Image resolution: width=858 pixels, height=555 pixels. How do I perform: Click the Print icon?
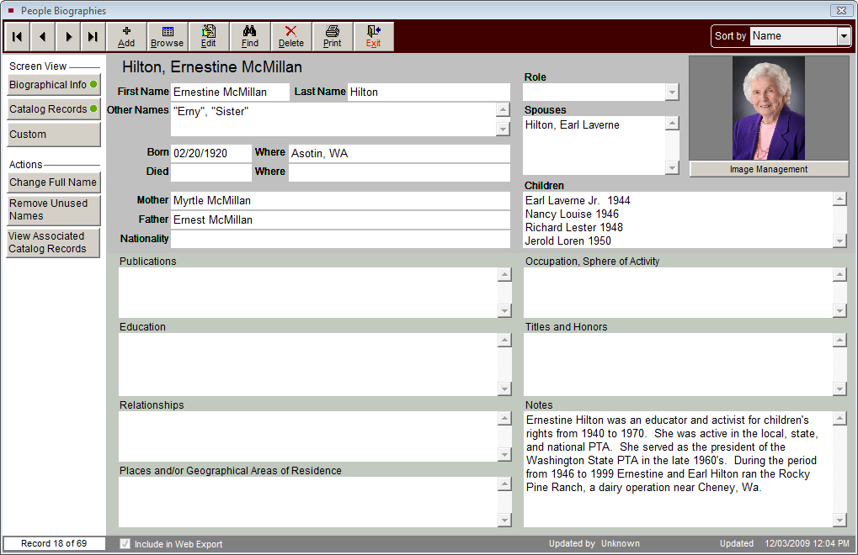332,35
